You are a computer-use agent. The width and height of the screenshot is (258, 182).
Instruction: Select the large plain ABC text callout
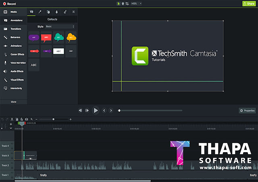tap(34, 65)
